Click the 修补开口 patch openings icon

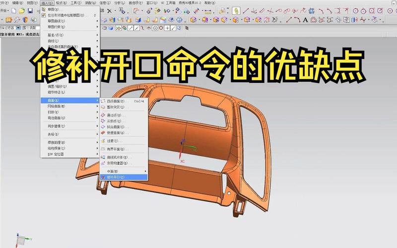click(103, 177)
